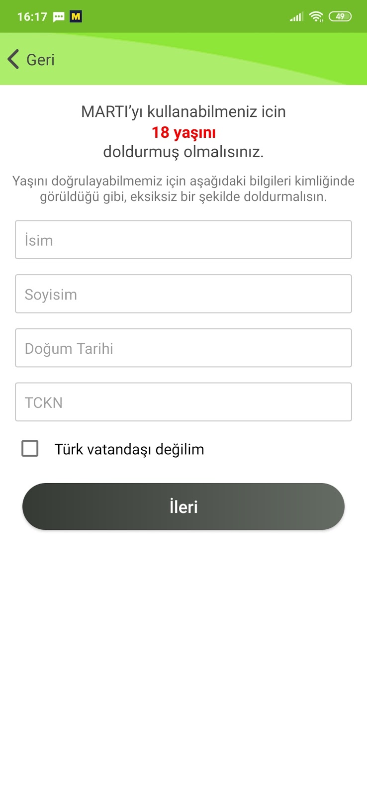Image resolution: width=367 pixels, height=796 pixels.
Task: Tap the red "18 yaşını" text
Action: 183,132
